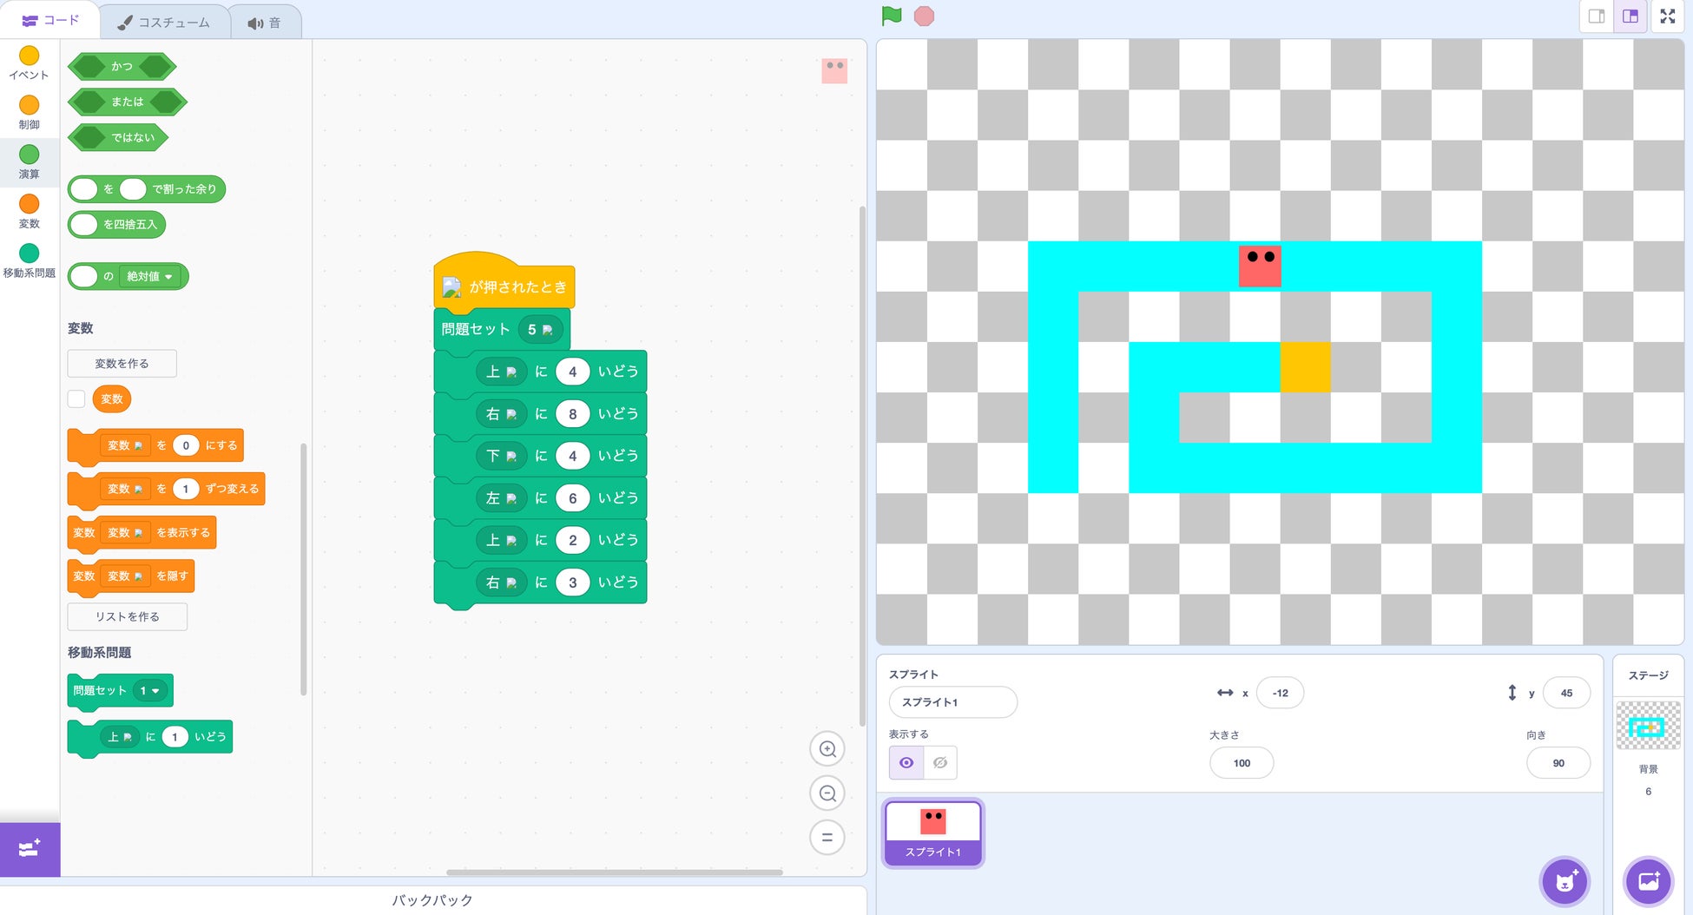Viewport: 1693px width, 915px height.
Task: Open the choose backdrop button
Action: tap(1648, 882)
